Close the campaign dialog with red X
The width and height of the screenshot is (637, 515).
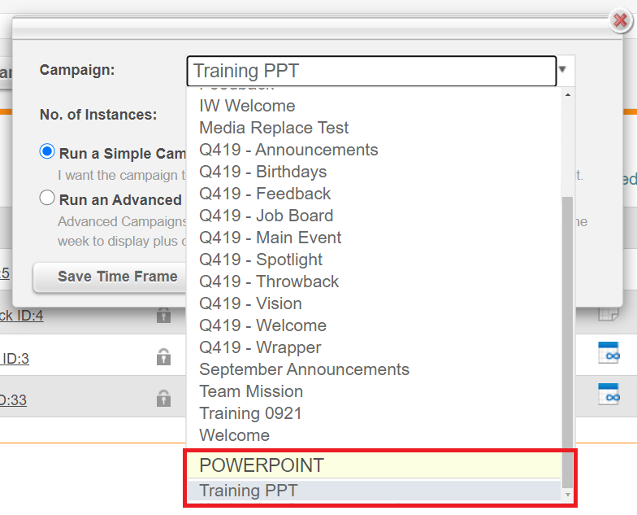tap(621, 20)
